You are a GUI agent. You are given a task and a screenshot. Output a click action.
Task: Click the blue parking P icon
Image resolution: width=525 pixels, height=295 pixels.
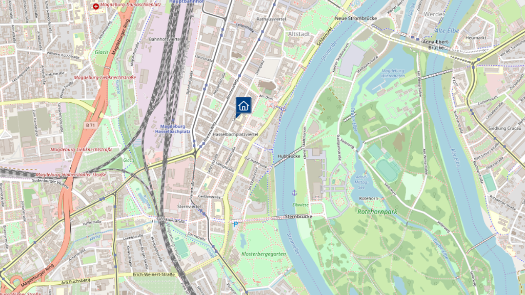click(x=236, y=224)
